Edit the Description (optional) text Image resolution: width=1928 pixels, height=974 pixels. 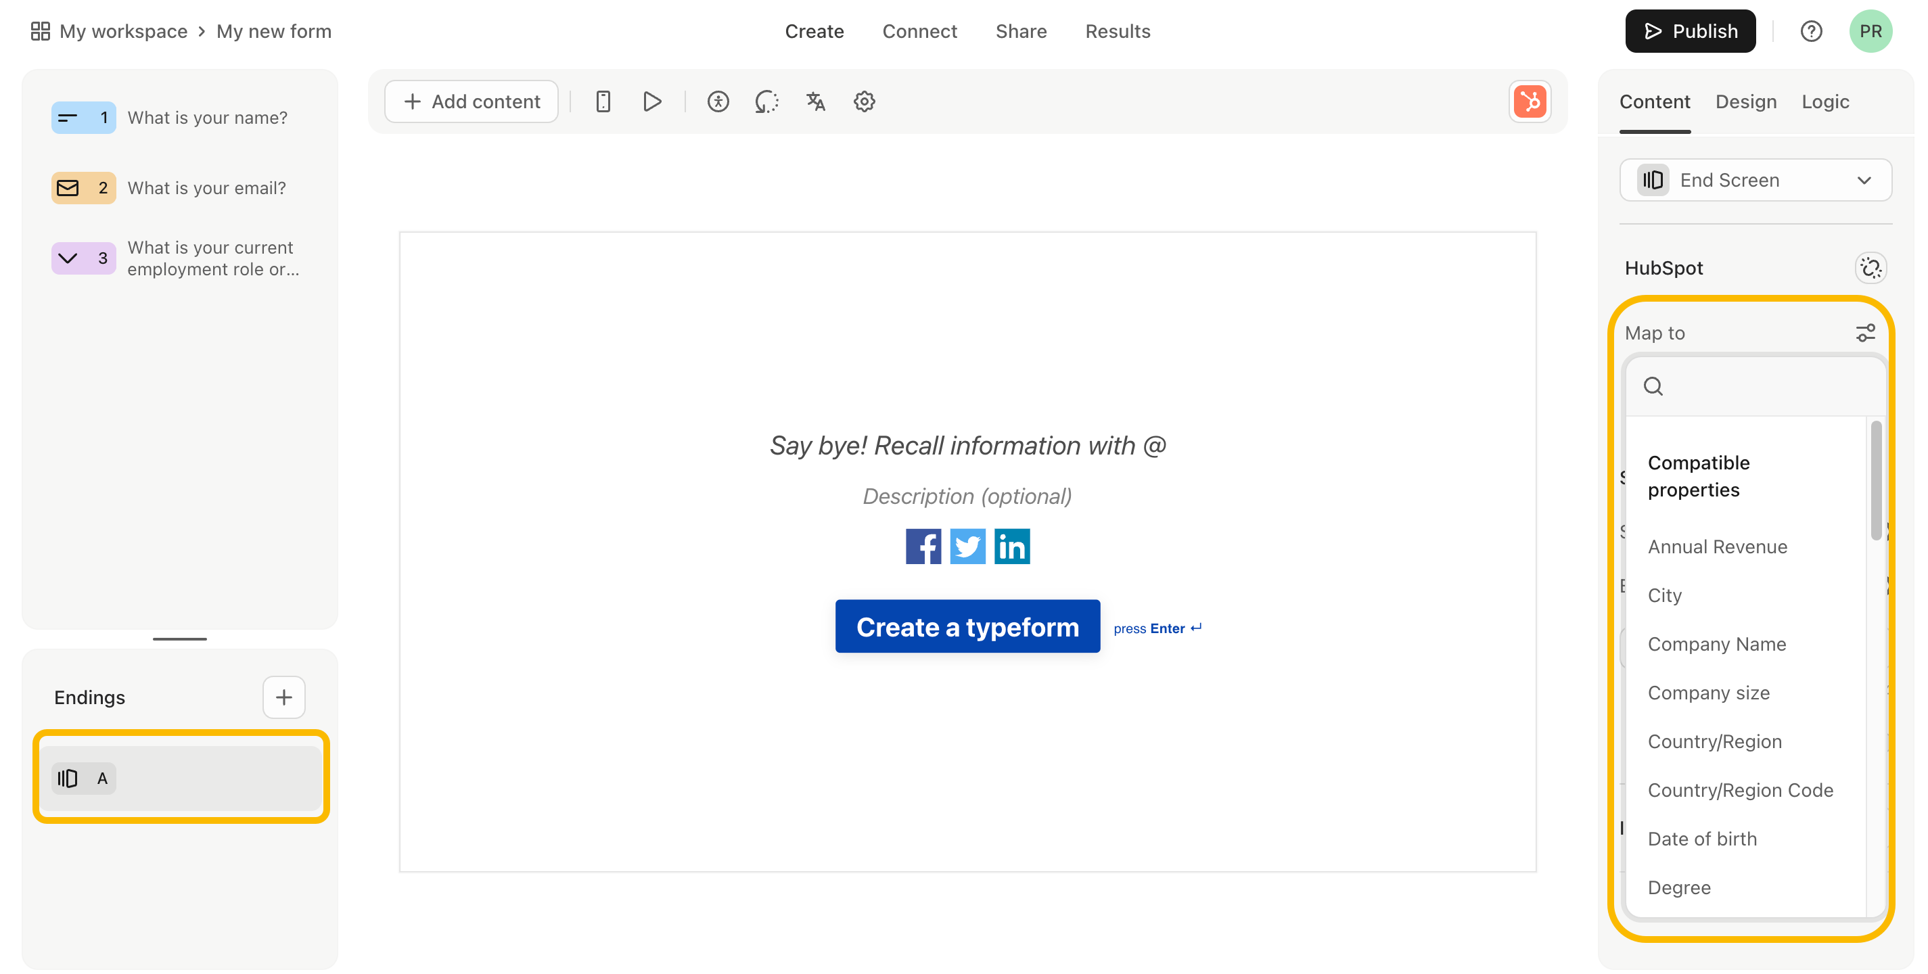click(x=968, y=496)
